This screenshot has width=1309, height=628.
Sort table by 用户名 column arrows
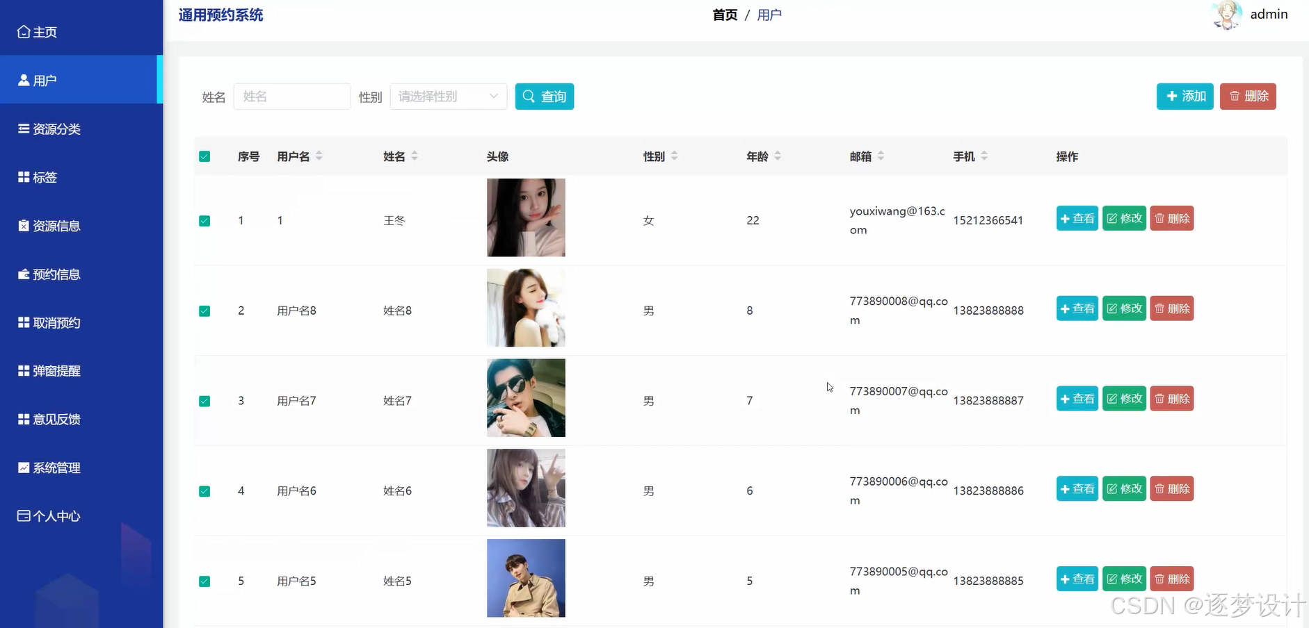pyautogui.click(x=319, y=156)
